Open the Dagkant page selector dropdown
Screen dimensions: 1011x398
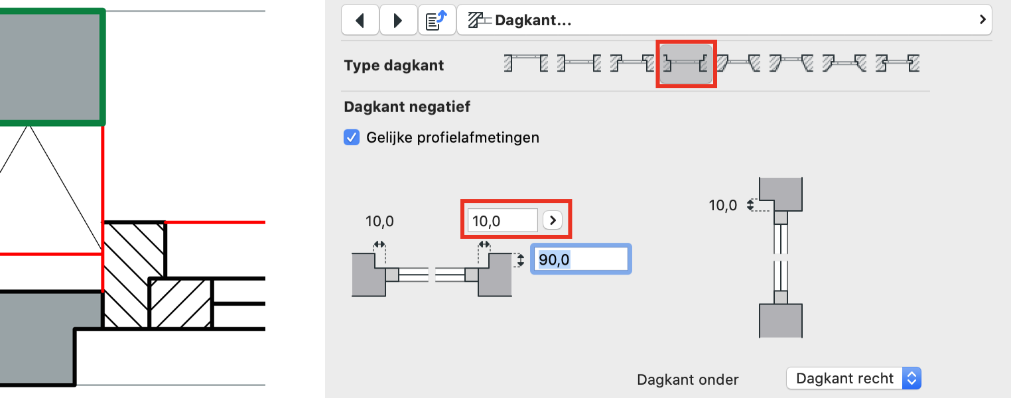[724, 21]
